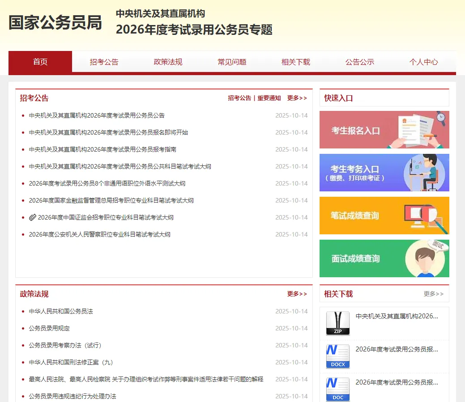Open the 考生报名入口 banner

(x=384, y=130)
